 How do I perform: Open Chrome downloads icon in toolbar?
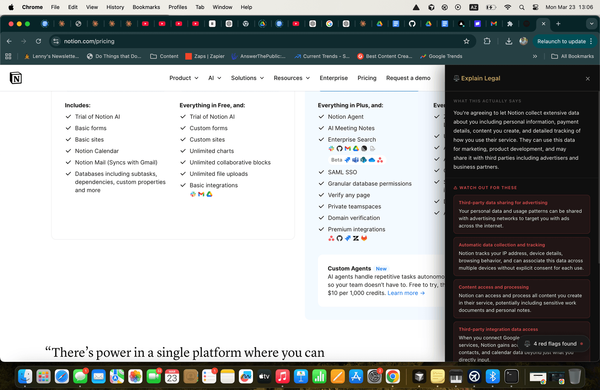point(509,41)
